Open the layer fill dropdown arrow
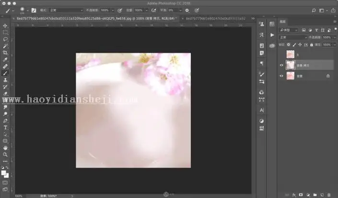 335,45
